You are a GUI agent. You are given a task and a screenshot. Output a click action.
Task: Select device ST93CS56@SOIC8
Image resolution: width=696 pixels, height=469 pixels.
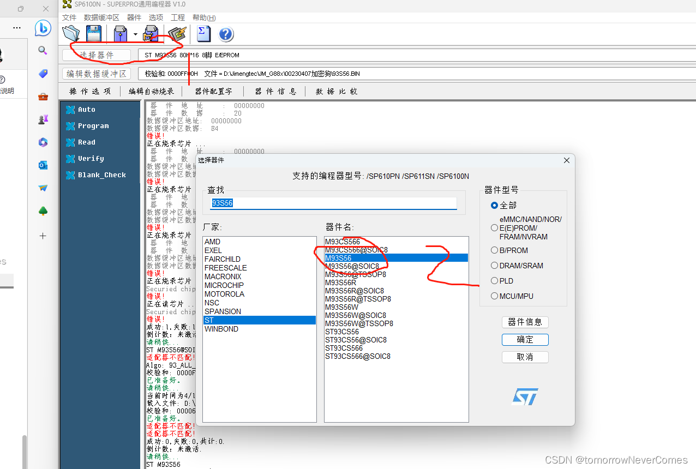(x=396, y=340)
